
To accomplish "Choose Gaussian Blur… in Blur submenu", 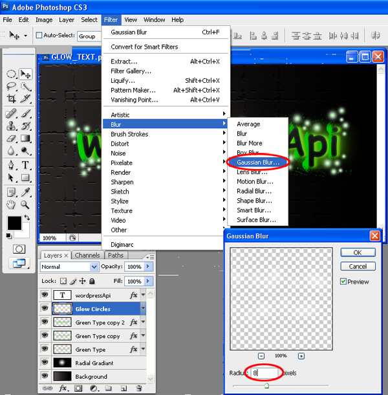I will [258, 163].
